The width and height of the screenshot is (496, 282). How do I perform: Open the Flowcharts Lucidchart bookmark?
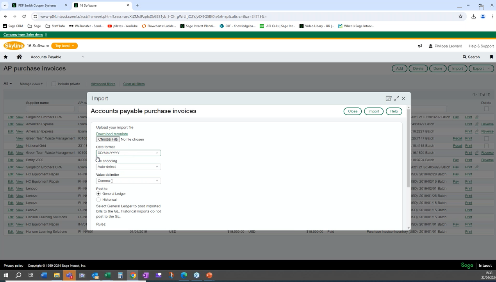pyautogui.click(x=159, y=26)
